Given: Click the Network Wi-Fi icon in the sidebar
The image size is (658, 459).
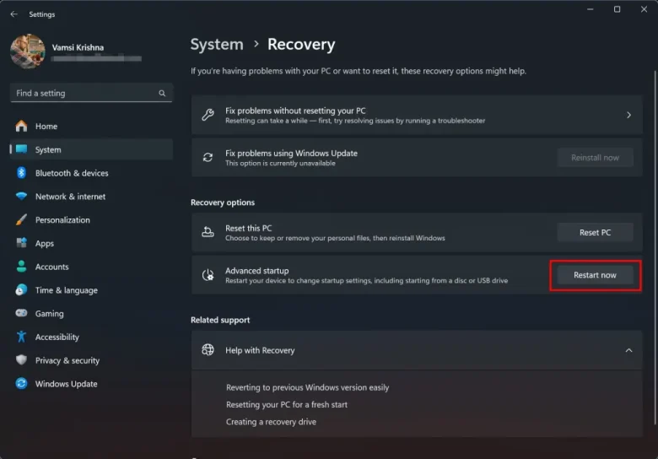Looking at the screenshot, I should point(21,196).
